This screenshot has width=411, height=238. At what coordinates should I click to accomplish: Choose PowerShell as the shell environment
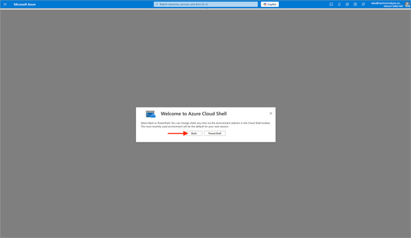(x=215, y=133)
